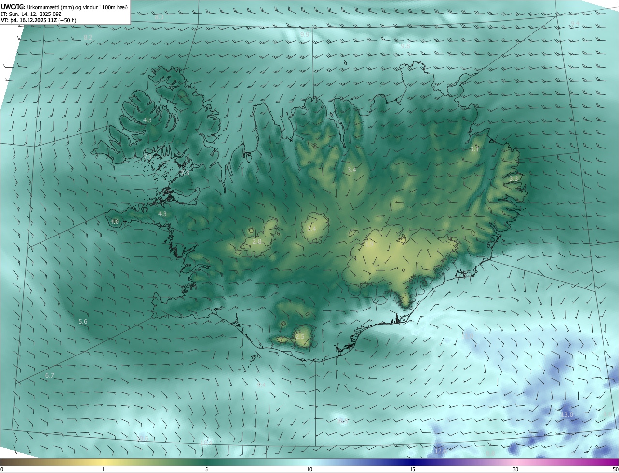The width and height of the screenshot is (619, 473).
Task: Click the 2.4 value on Hofsjökull glacier
Action: click(311, 229)
